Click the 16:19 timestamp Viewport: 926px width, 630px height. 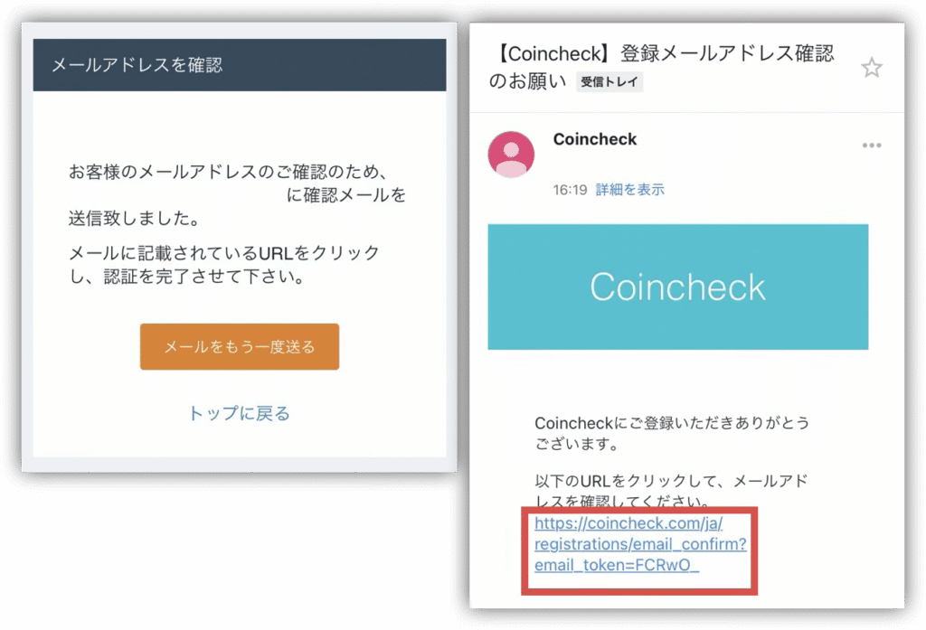tap(570, 190)
